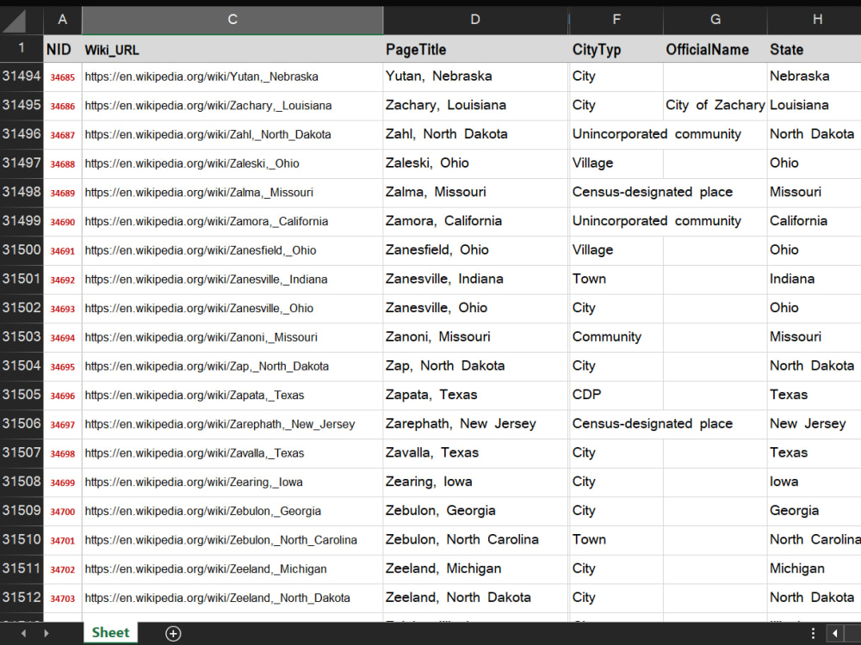Click the Wiki_URL header cell
This screenshot has width=861, height=645.
pyautogui.click(x=232, y=49)
